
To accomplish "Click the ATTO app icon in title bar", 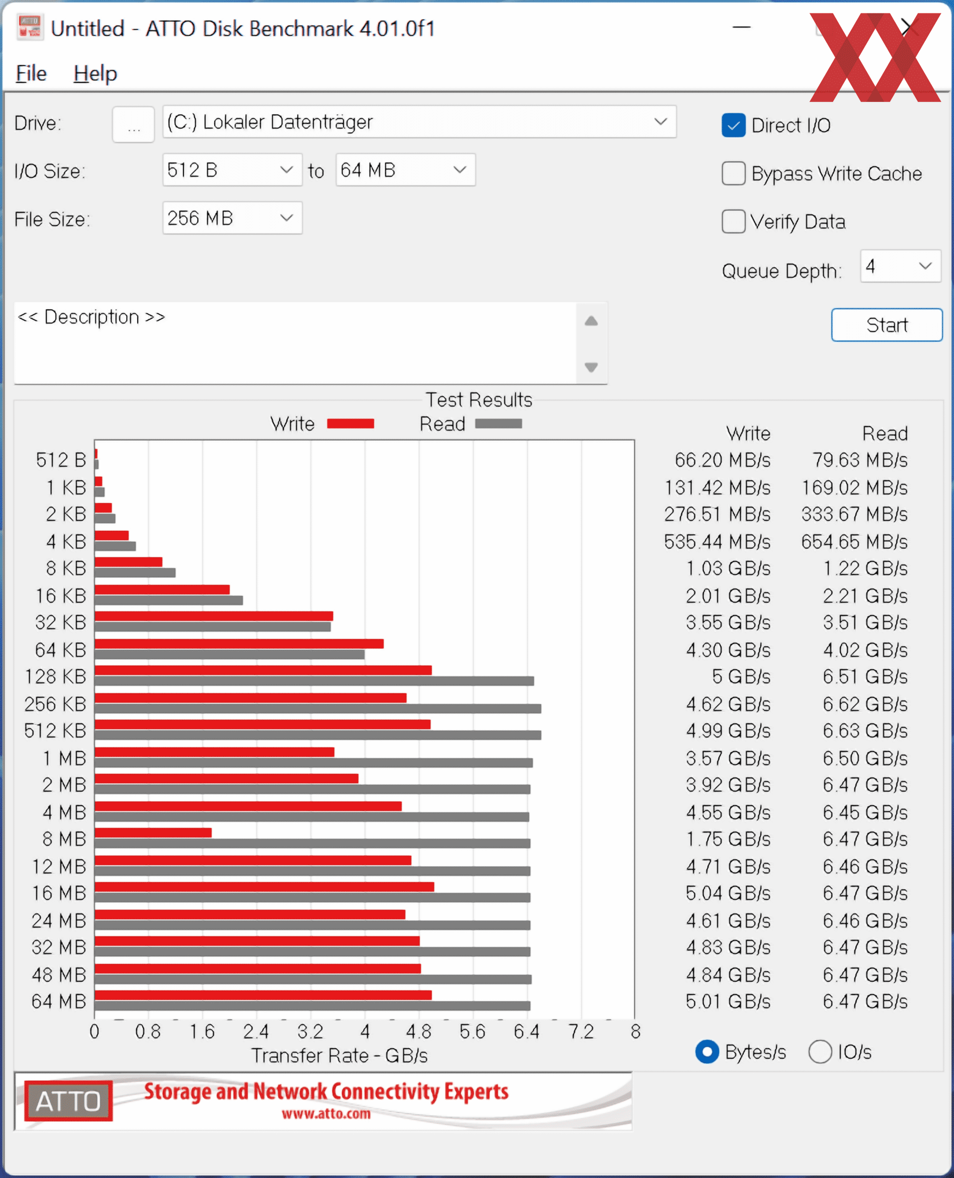I will coord(30,27).
